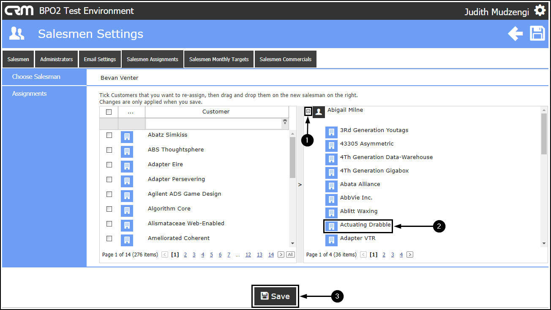Click the filter icon in Customer column
551x310 pixels.
(x=285, y=122)
